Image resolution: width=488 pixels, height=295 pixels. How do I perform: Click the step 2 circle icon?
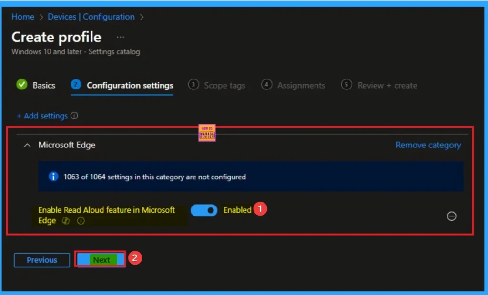point(76,84)
